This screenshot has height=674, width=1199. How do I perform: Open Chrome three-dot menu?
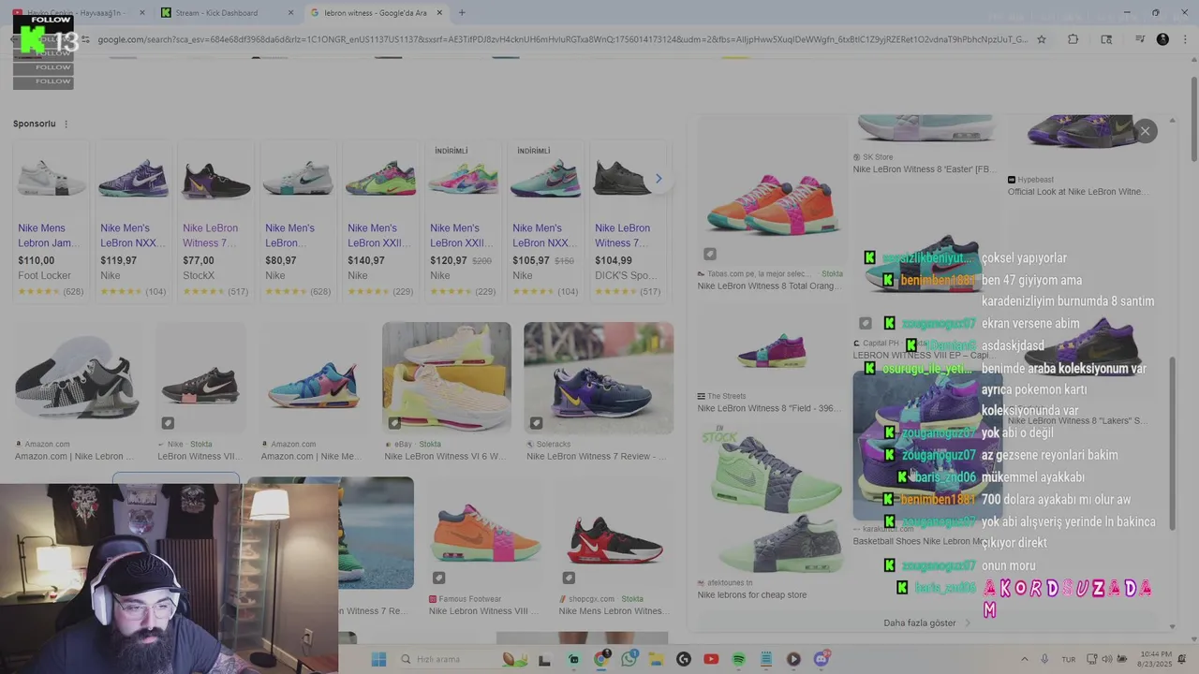pos(1185,39)
